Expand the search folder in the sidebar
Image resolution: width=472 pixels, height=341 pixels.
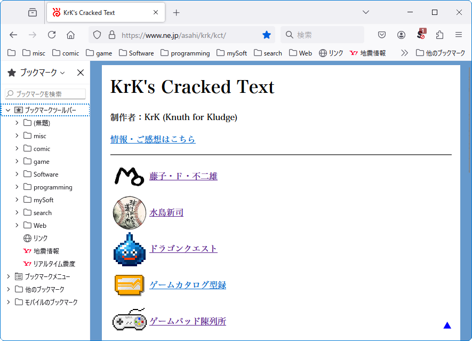click(x=17, y=213)
